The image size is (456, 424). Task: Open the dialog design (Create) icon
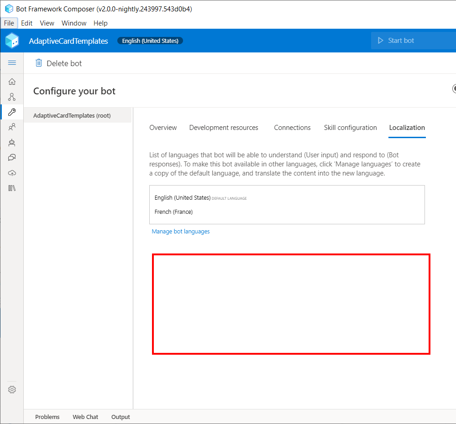[x=12, y=97]
